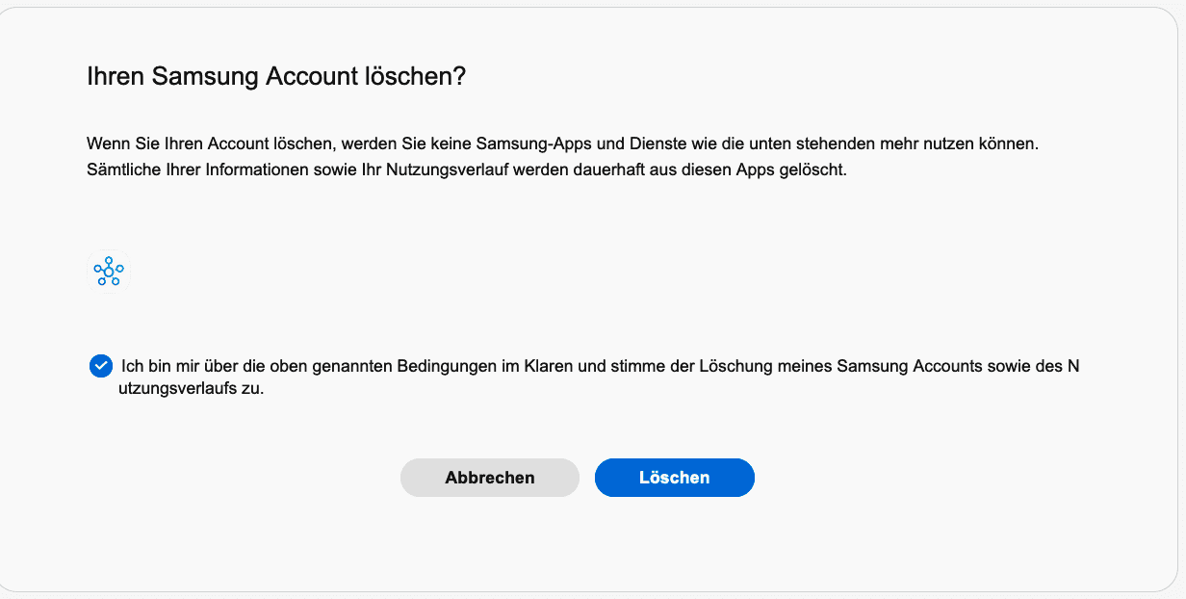Viewport: 1186px width, 599px height.
Task: Select the gray Abbrechen pill button
Action: pos(490,478)
